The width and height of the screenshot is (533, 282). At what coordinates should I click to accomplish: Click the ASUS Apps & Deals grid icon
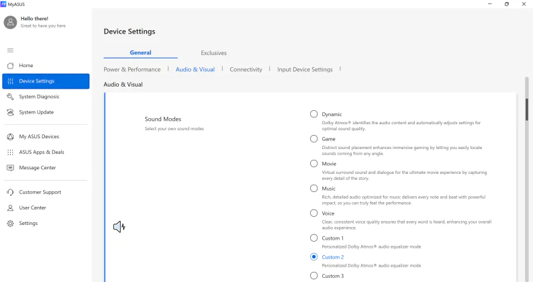tap(11, 152)
